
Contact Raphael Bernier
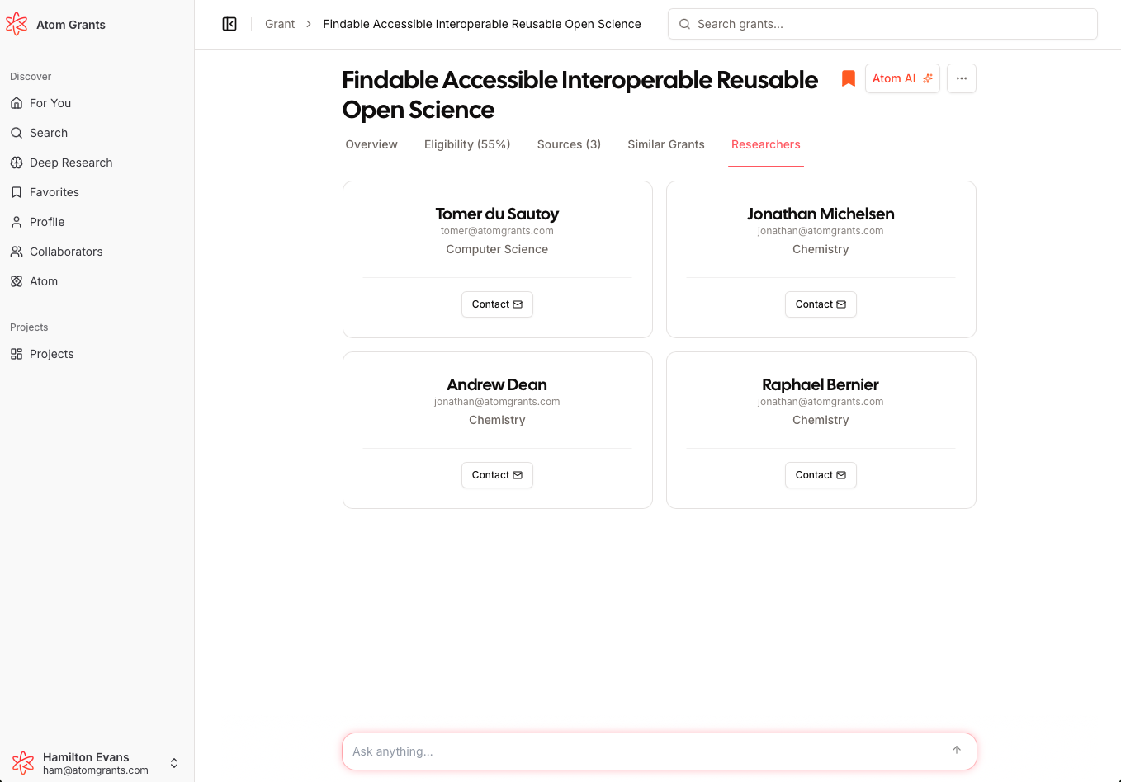(x=821, y=475)
